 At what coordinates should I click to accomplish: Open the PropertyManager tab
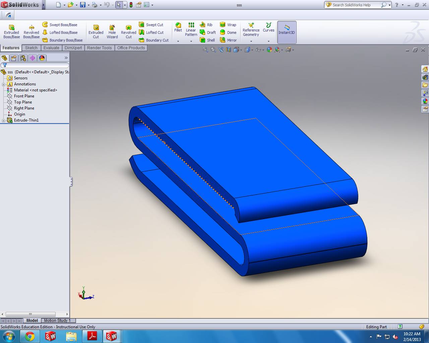point(14,58)
